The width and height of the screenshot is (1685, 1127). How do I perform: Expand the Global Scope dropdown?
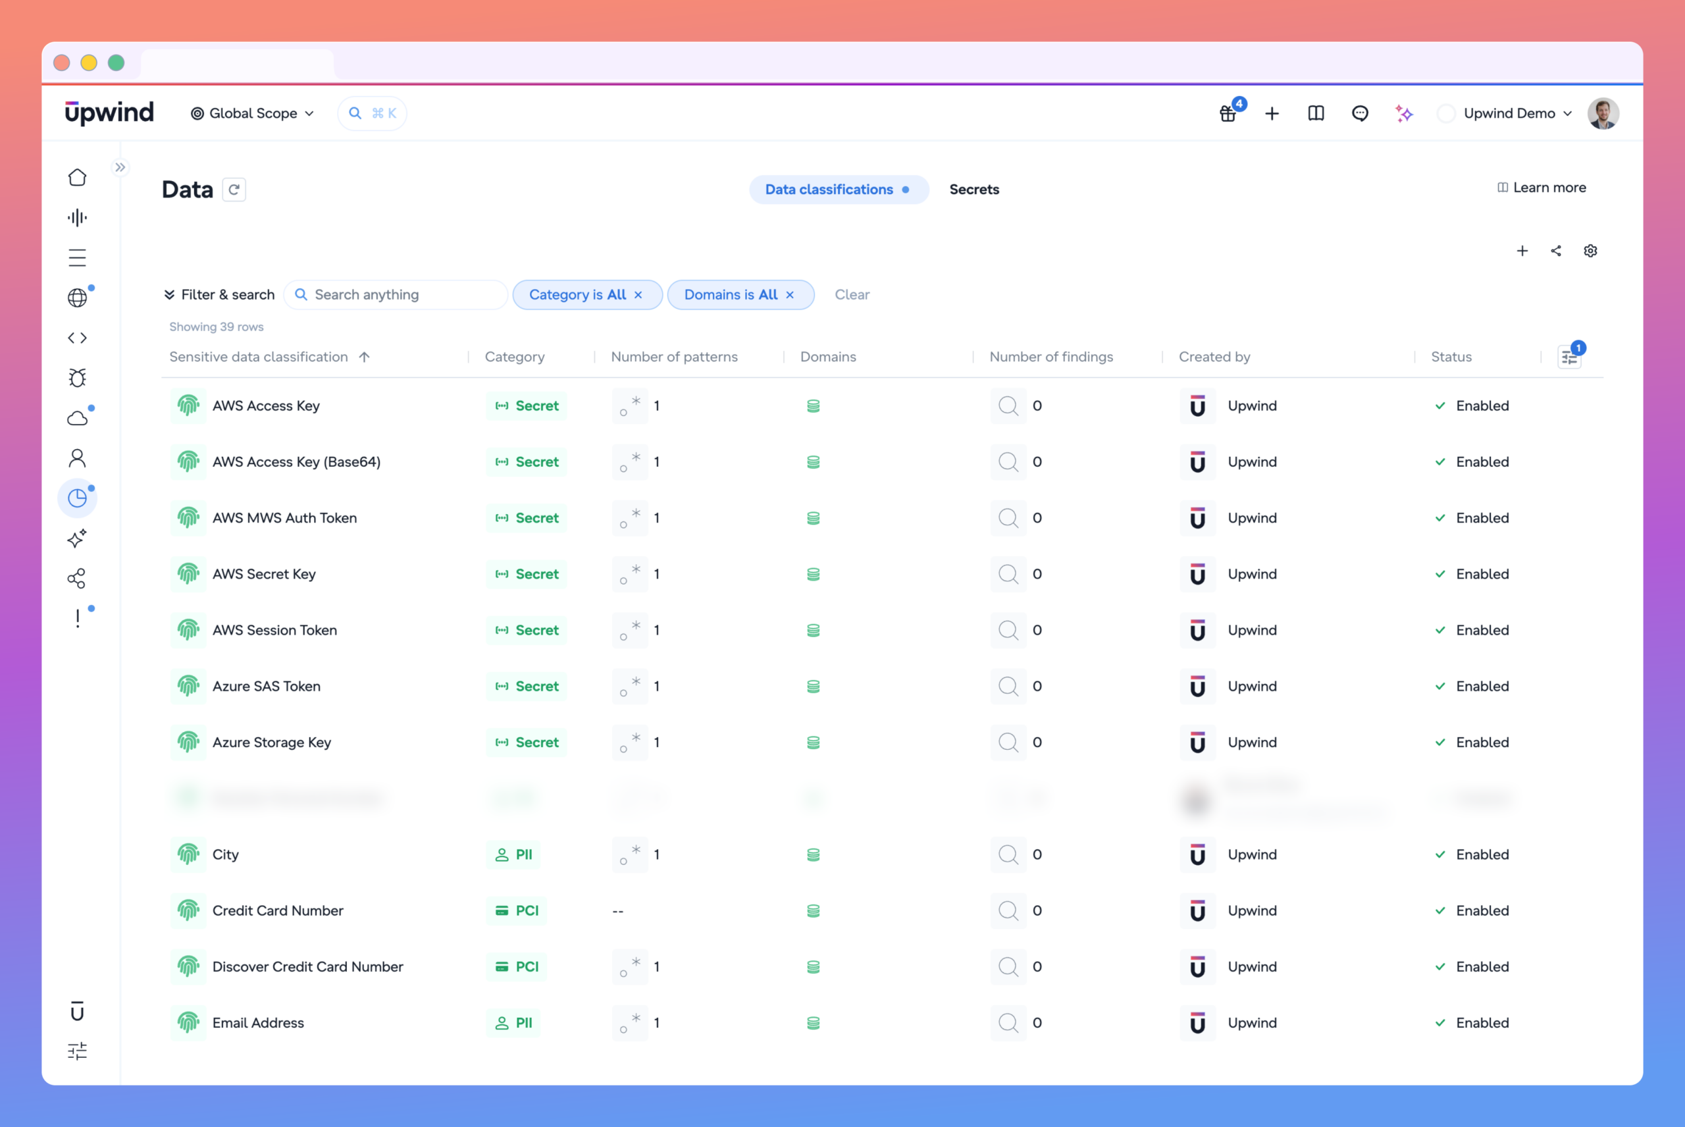pyautogui.click(x=252, y=114)
